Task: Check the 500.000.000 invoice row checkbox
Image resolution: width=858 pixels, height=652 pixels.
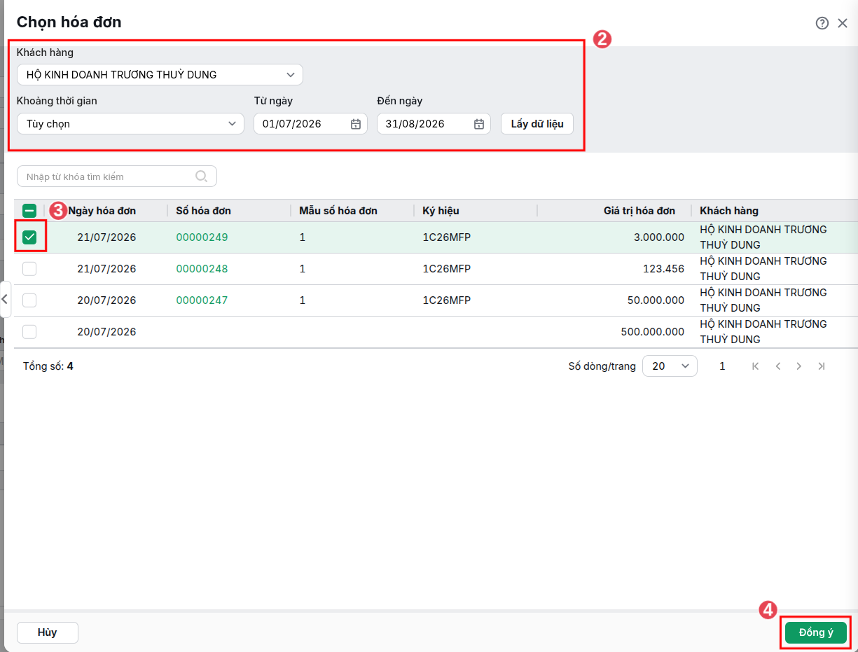Action: (29, 332)
